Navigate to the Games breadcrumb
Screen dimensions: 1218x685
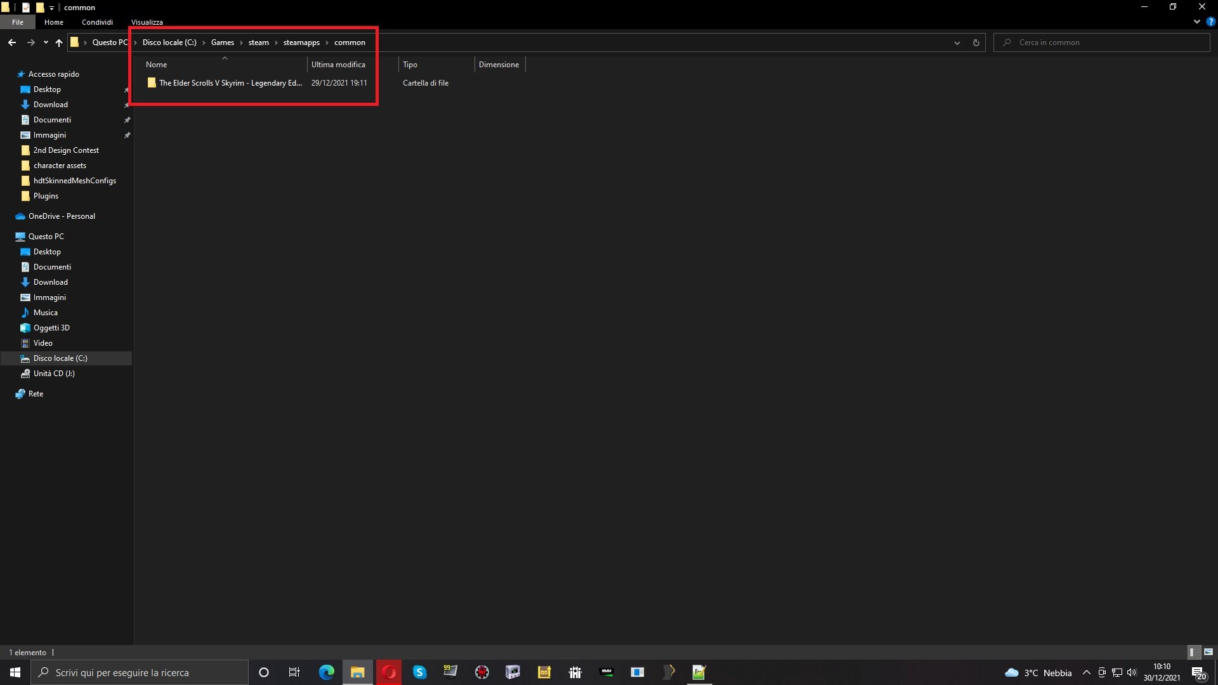click(x=223, y=42)
